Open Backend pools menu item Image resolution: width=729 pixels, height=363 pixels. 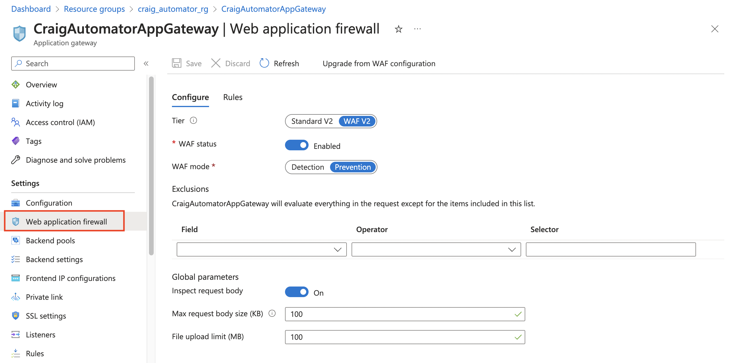[50, 241]
